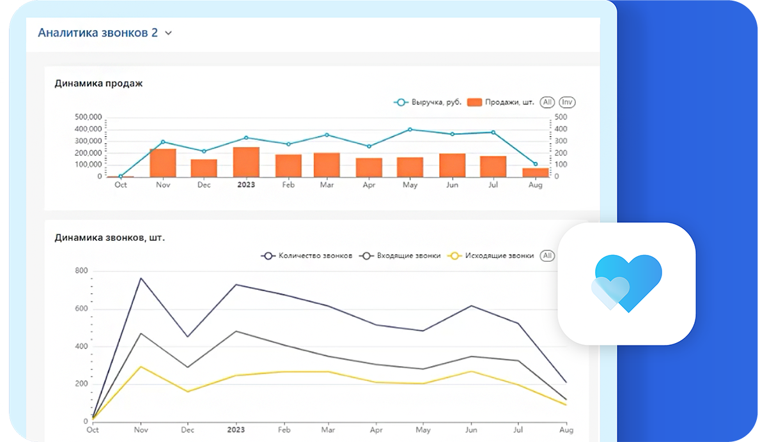Viewport: 767px width, 442px height.
Task: Toggle the Продажи, шт. legend series
Action: point(509,102)
